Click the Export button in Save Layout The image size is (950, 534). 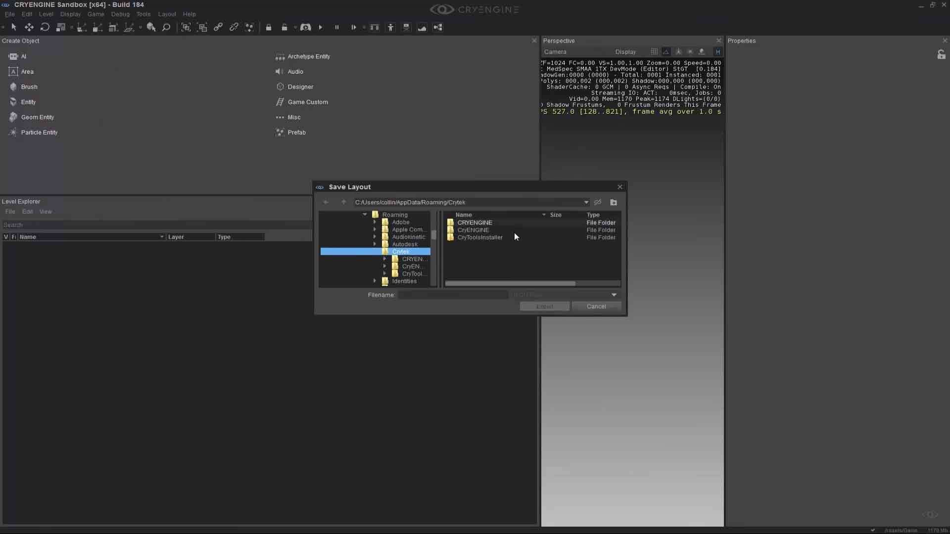(x=544, y=306)
